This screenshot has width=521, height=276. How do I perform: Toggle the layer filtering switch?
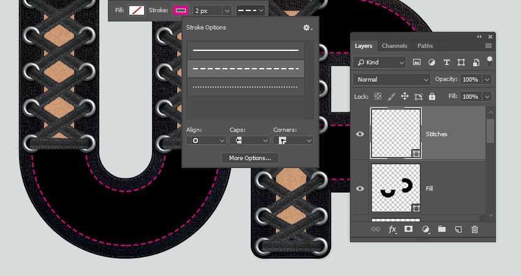490,62
